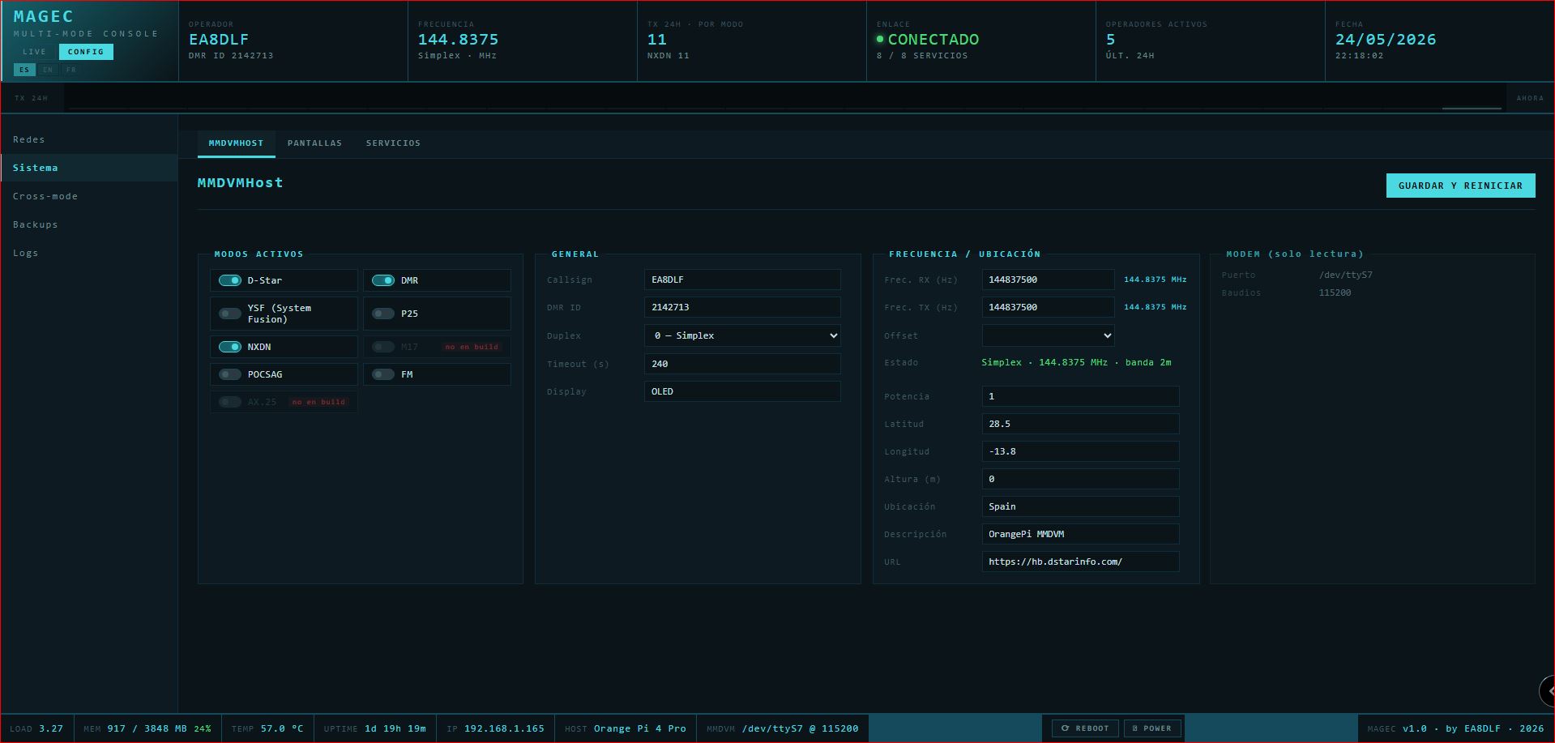Click the Latitud input field
The width and height of the screenshot is (1555, 743).
1080,424
